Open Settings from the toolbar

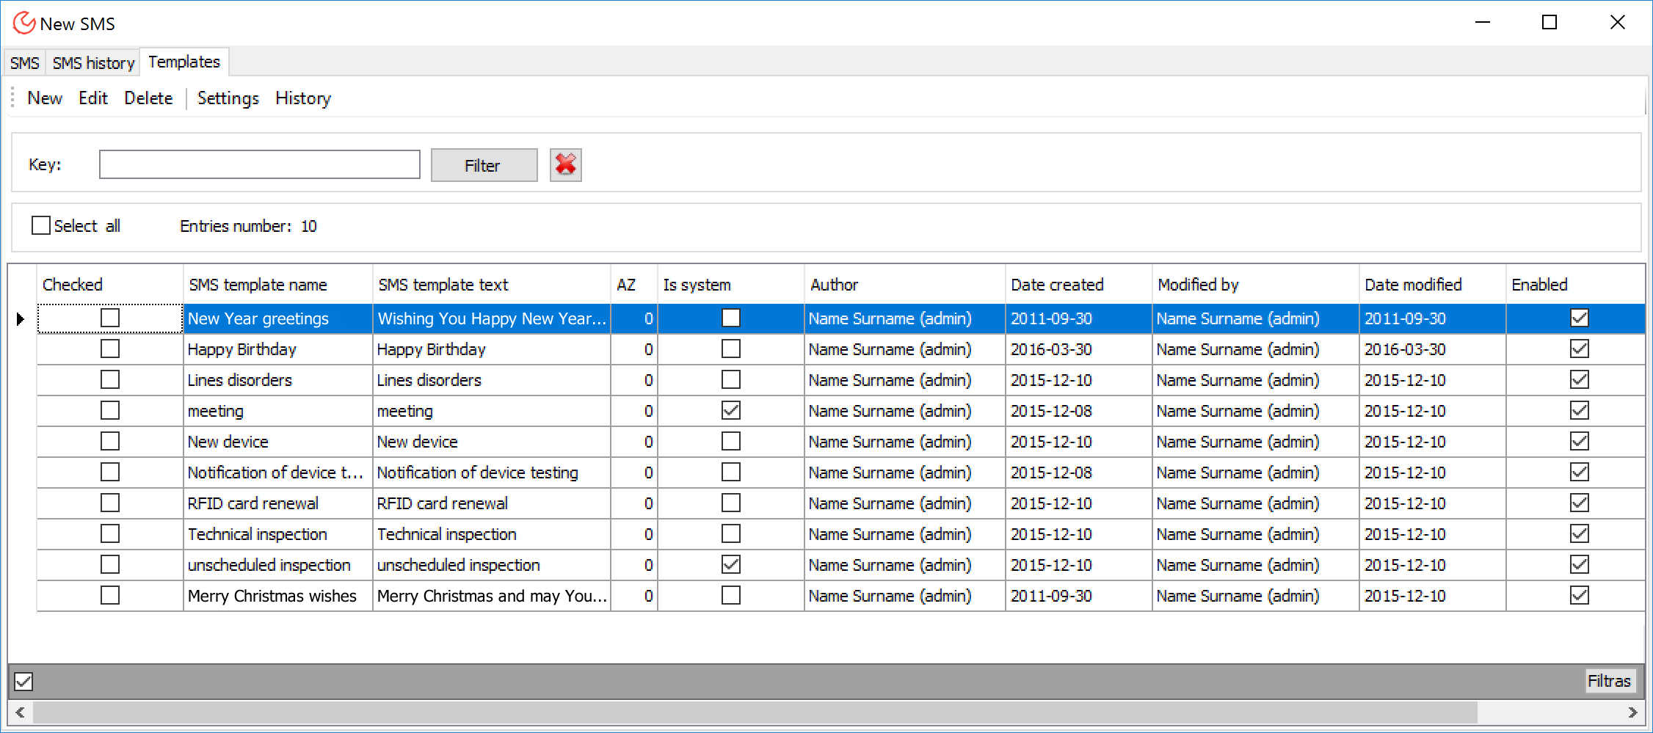pos(228,98)
